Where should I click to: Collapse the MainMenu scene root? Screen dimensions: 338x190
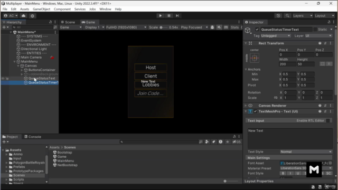point(11,32)
